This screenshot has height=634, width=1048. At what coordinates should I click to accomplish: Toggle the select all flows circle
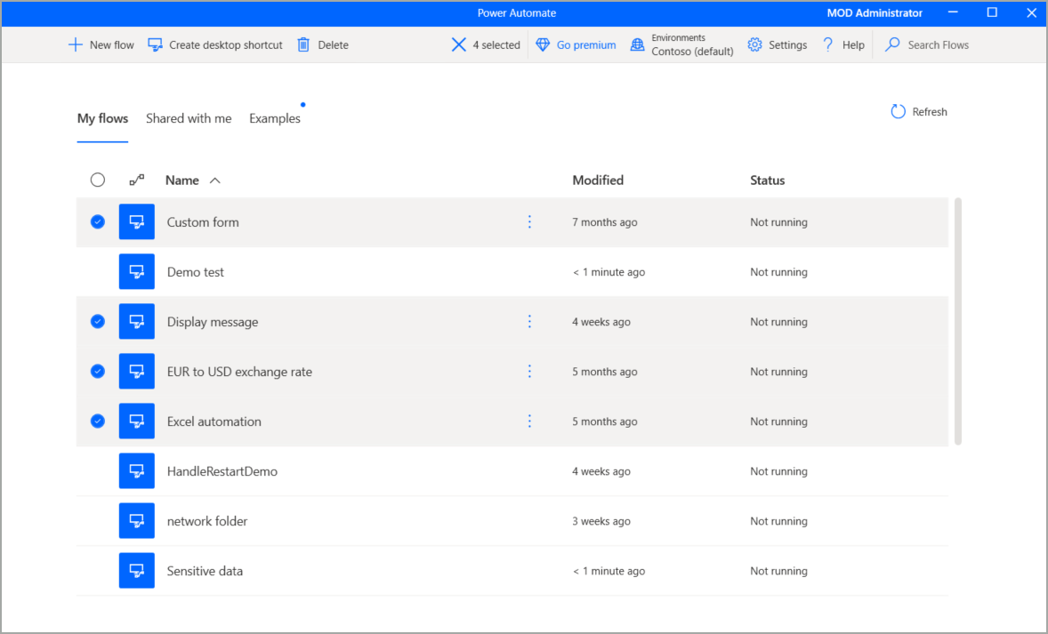98,180
